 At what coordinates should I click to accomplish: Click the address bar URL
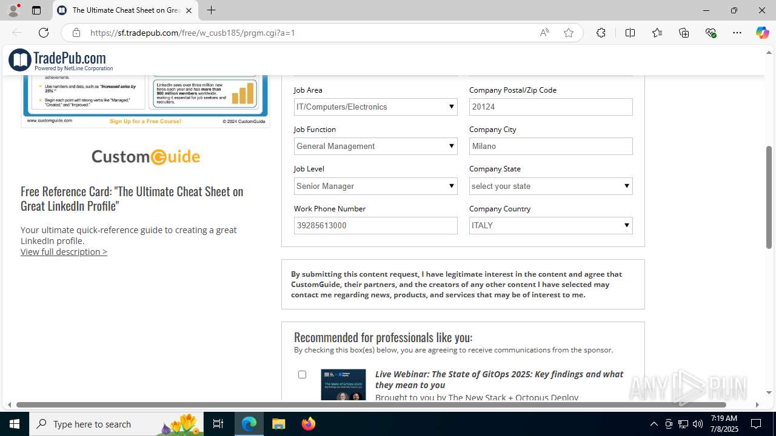193,33
